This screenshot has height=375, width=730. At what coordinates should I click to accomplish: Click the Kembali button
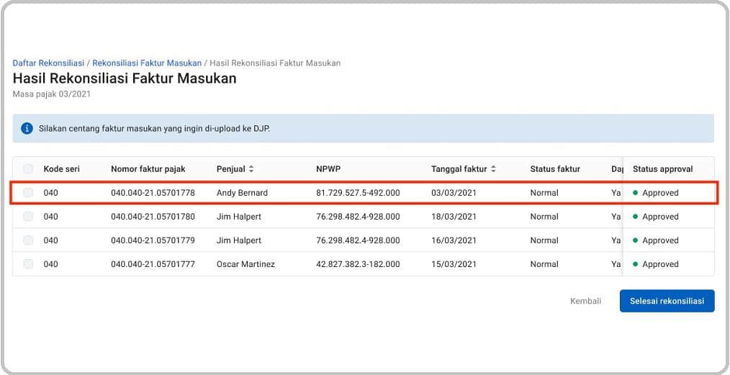tap(586, 301)
